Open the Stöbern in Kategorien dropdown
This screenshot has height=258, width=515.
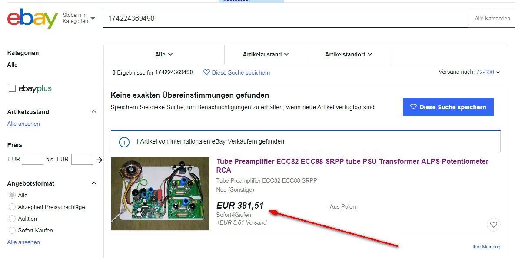click(79, 18)
